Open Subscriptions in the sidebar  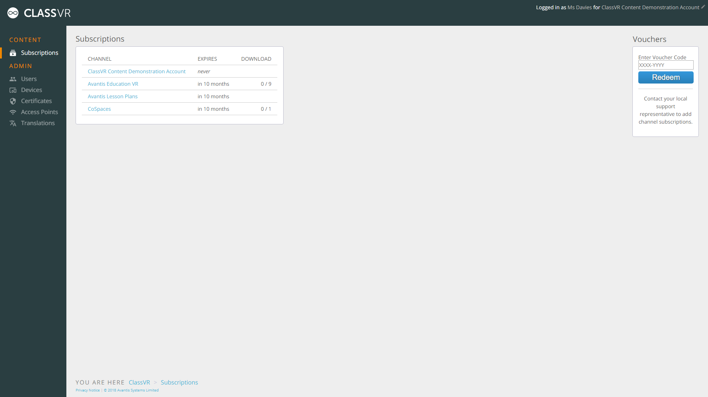(x=39, y=53)
